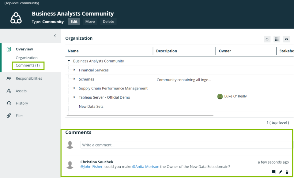294x178 pixels.
Task: Delete the comment with the trash icon
Action: tap(287, 172)
